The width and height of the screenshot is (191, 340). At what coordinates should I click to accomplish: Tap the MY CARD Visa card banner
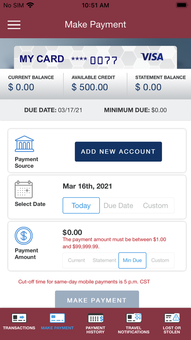[95, 57]
